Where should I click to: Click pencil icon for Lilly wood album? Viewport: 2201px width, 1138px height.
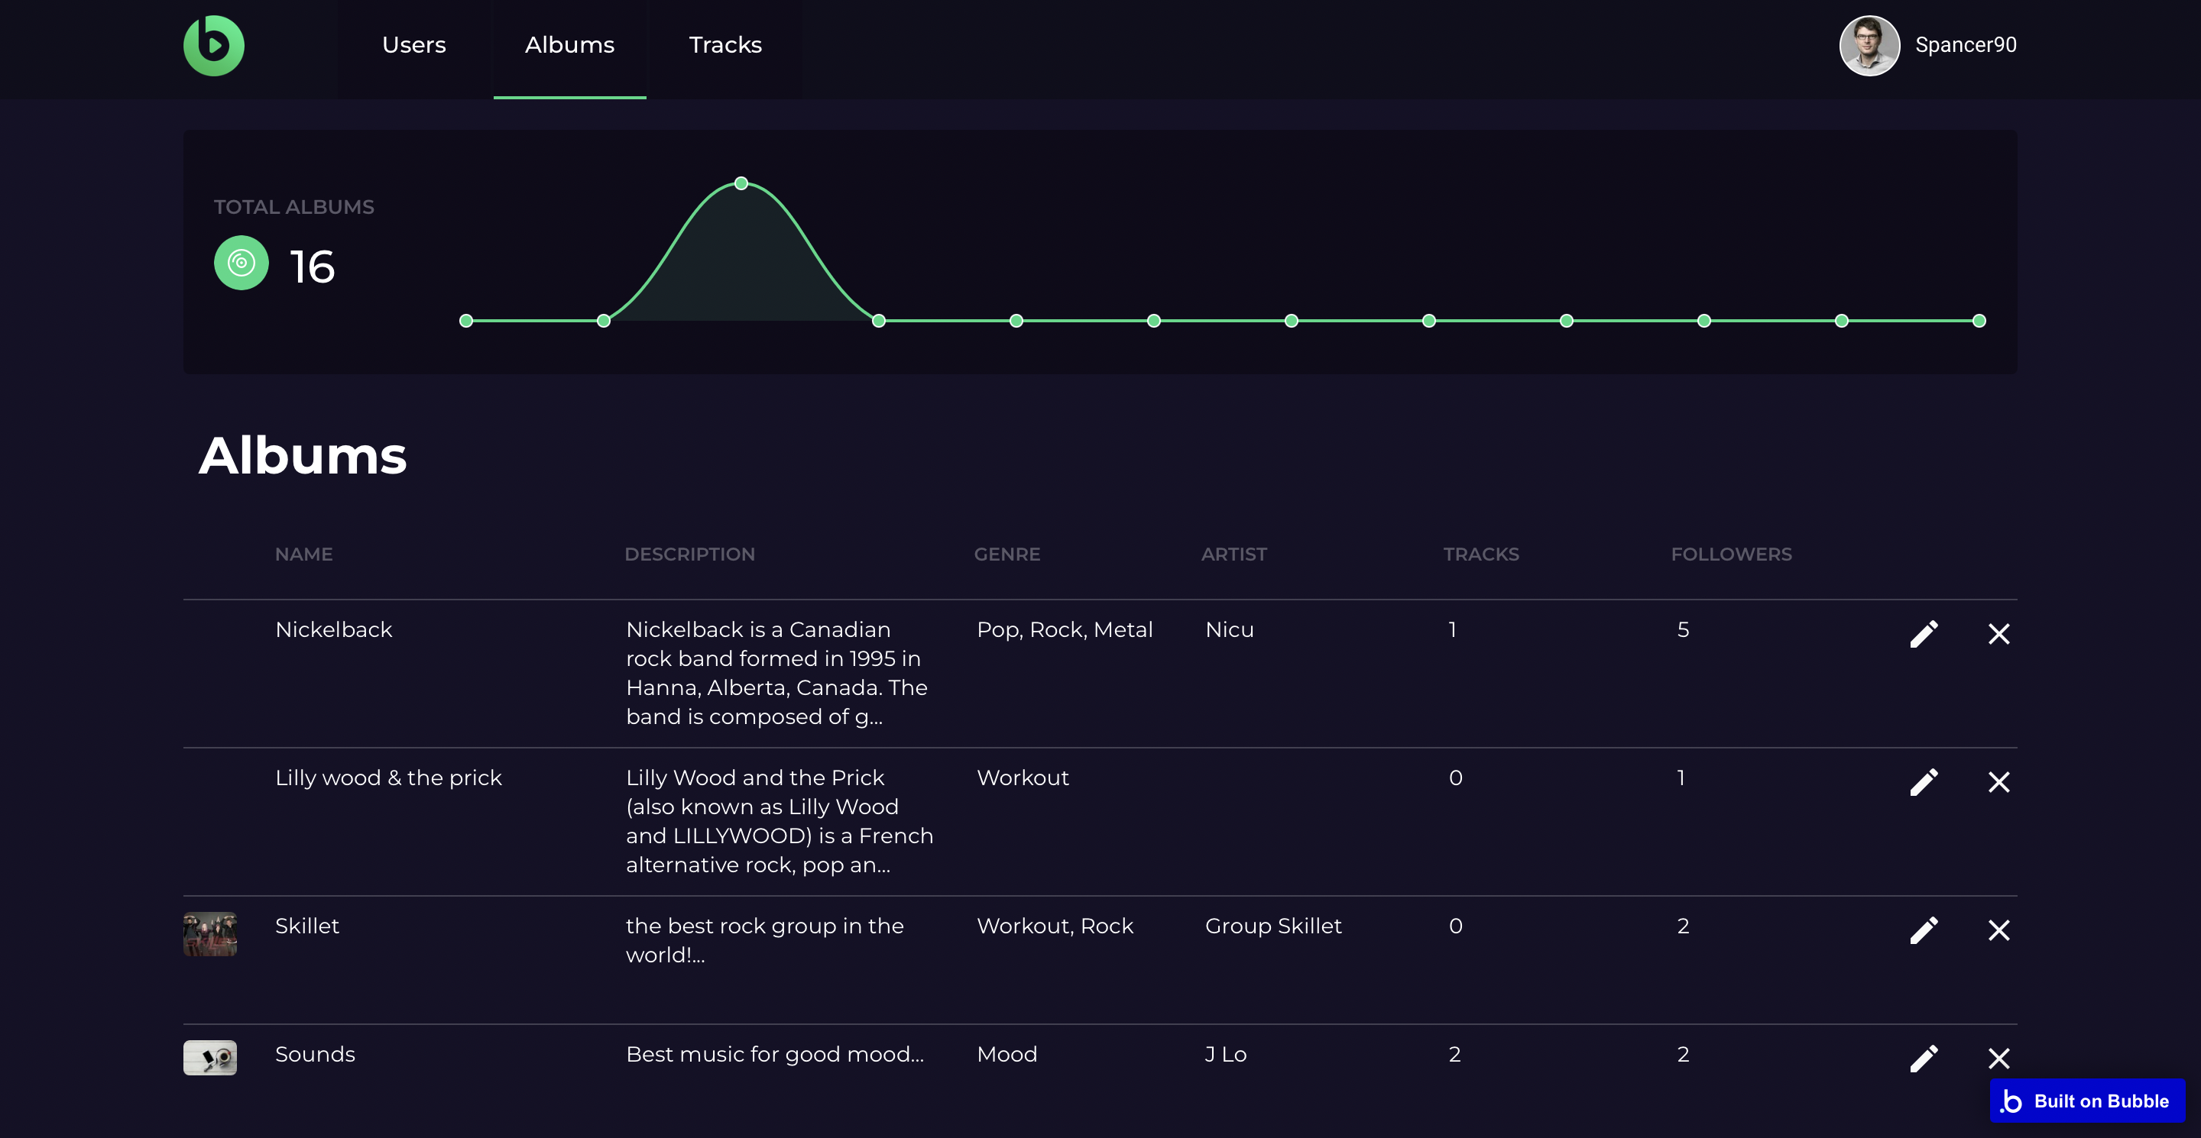[x=1924, y=782]
